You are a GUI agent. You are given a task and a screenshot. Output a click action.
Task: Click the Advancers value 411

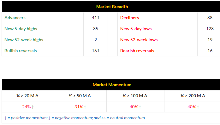click(x=96, y=18)
